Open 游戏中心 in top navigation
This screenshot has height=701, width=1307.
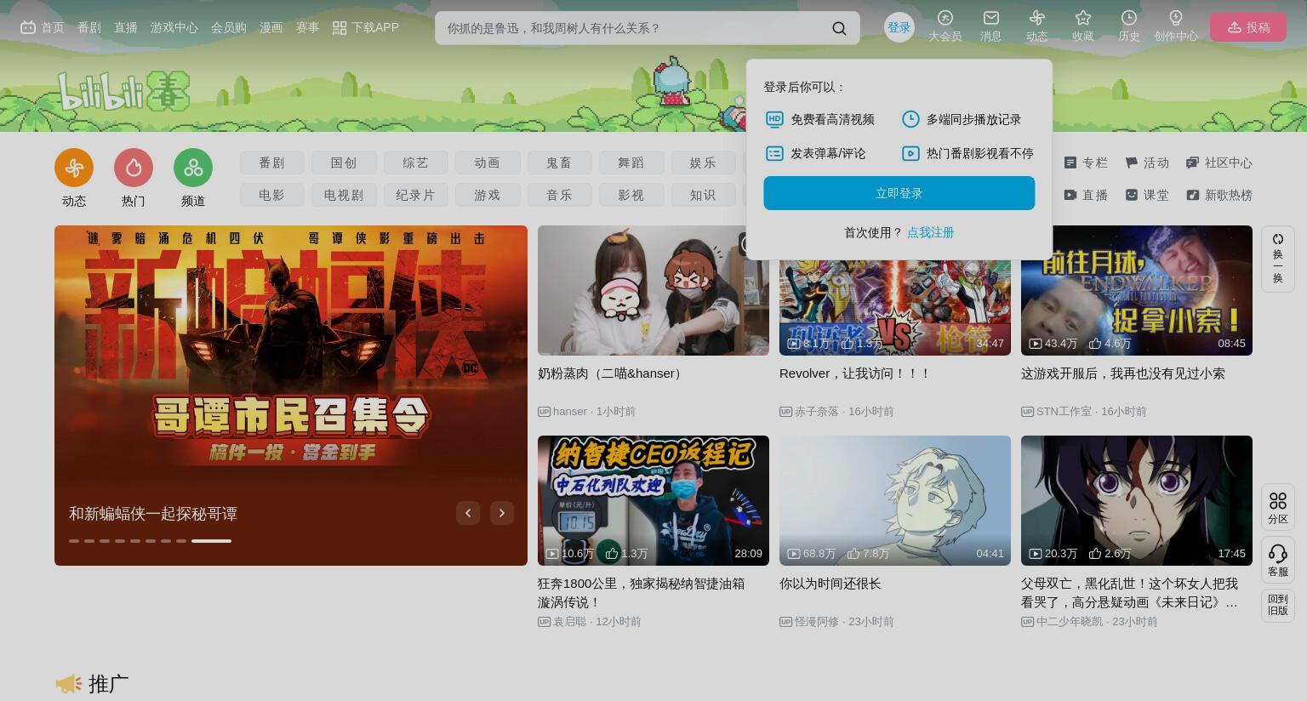pyautogui.click(x=174, y=27)
